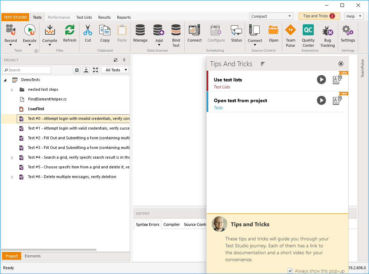
Task: Click the Compile icon in ribbon
Action: click(50, 30)
